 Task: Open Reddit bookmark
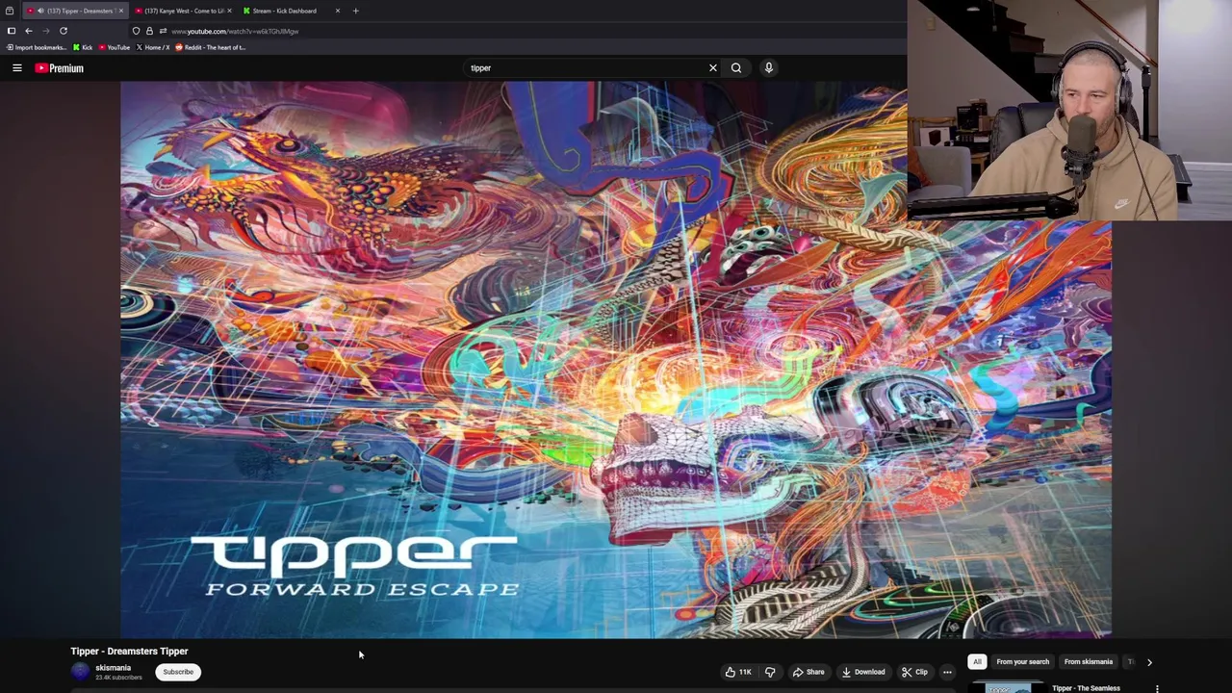point(210,47)
